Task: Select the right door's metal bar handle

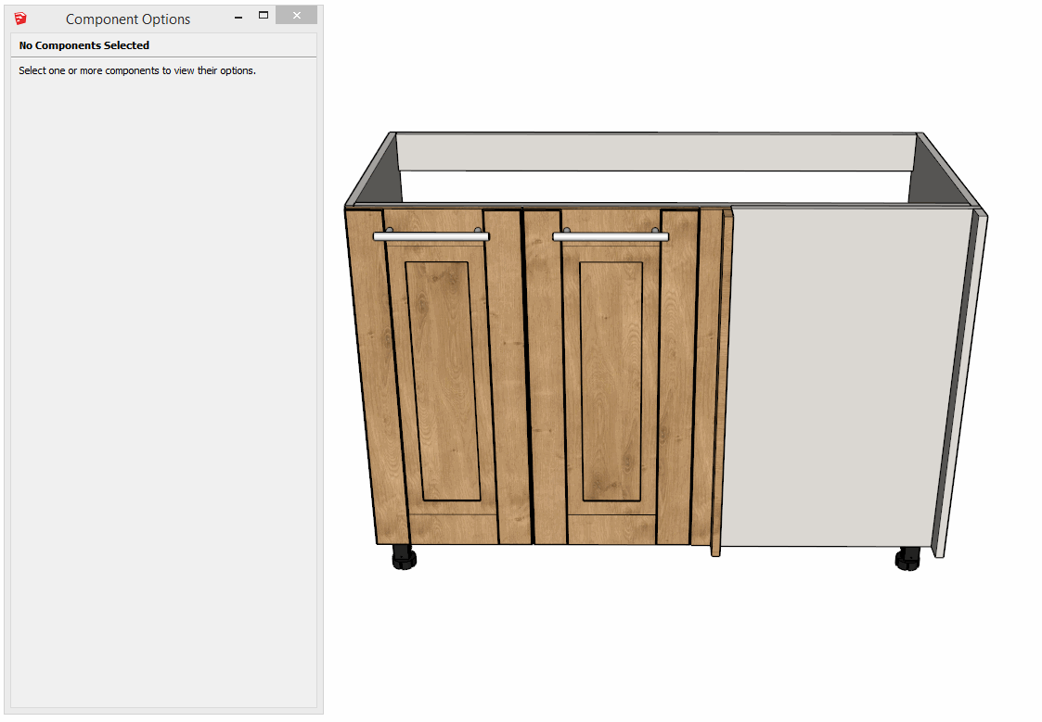Action: [x=611, y=237]
